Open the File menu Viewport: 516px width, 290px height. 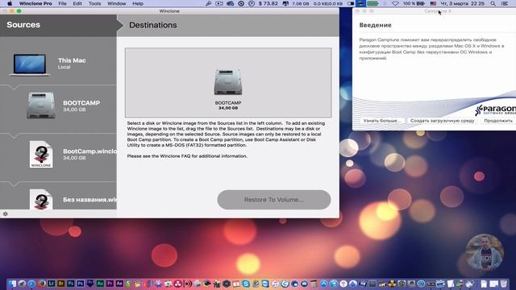(x=62, y=3)
